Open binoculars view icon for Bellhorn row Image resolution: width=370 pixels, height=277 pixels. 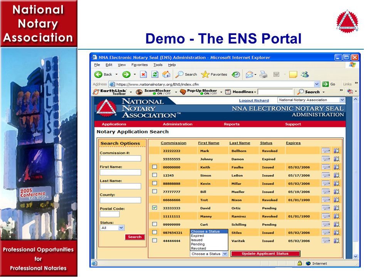click(336, 151)
